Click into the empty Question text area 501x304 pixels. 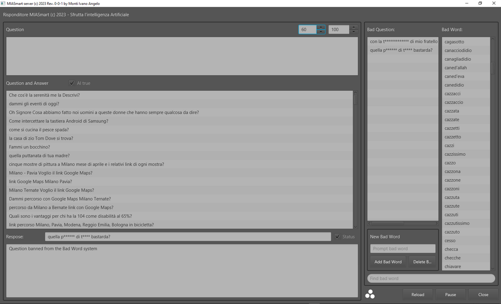coord(182,56)
